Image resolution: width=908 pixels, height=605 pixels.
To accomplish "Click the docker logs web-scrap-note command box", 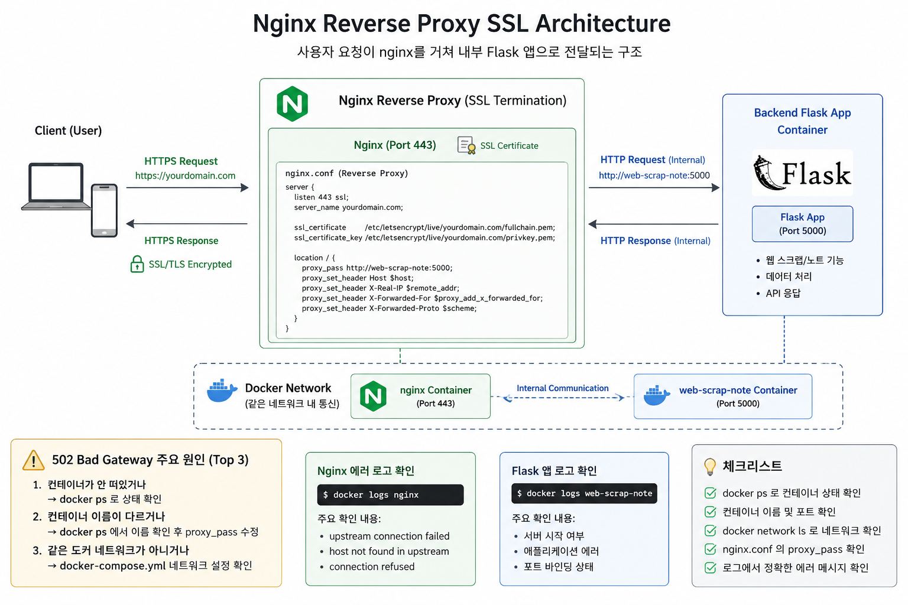I will point(584,493).
